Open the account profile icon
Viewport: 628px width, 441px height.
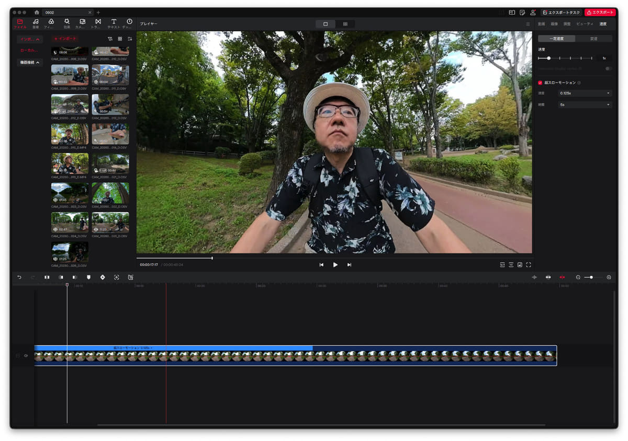click(x=533, y=12)
